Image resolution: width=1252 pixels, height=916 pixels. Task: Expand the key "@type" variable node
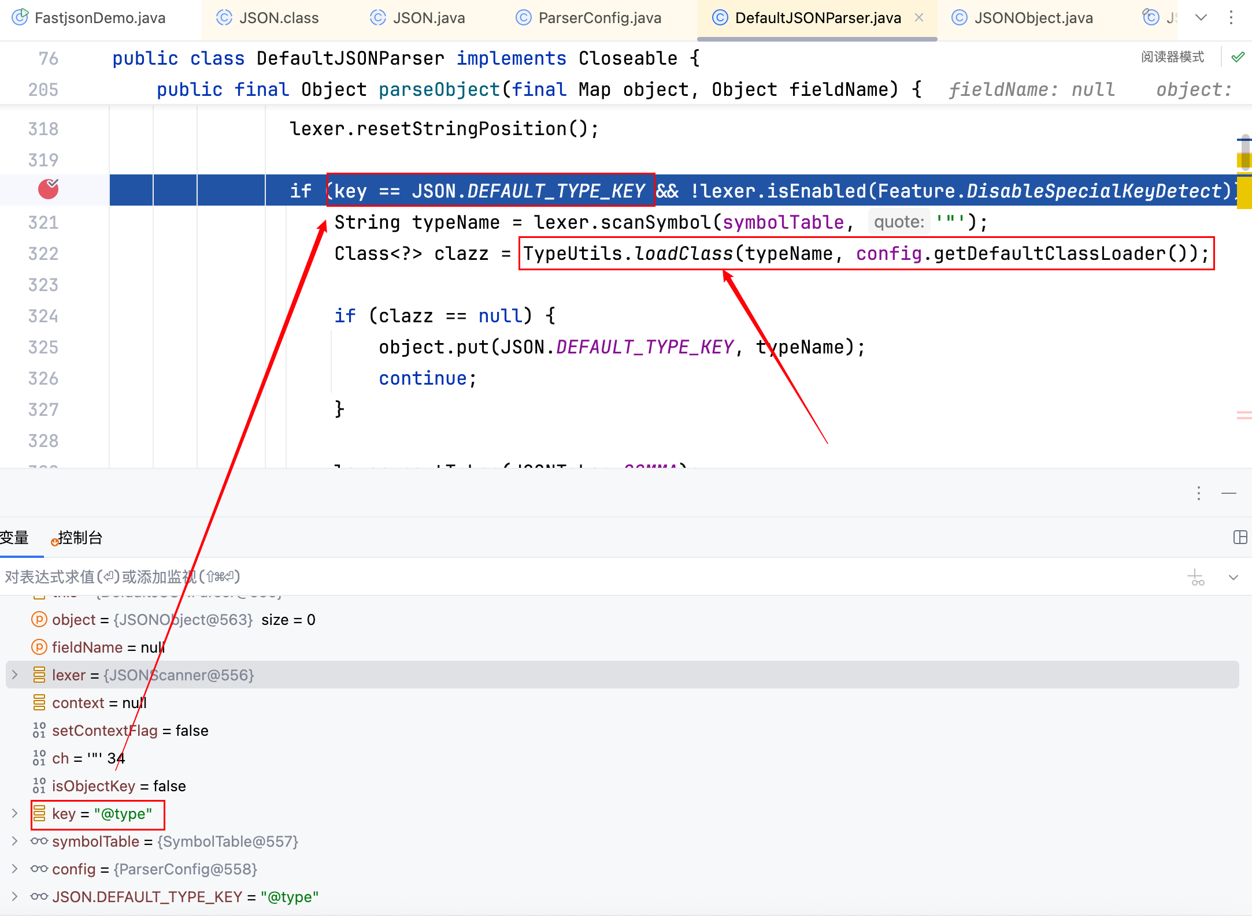tap(15, 813)
